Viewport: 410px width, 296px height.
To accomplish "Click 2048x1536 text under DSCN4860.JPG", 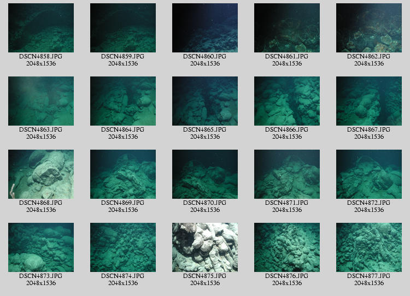I will pyautogui.click(x=205, y=63).
